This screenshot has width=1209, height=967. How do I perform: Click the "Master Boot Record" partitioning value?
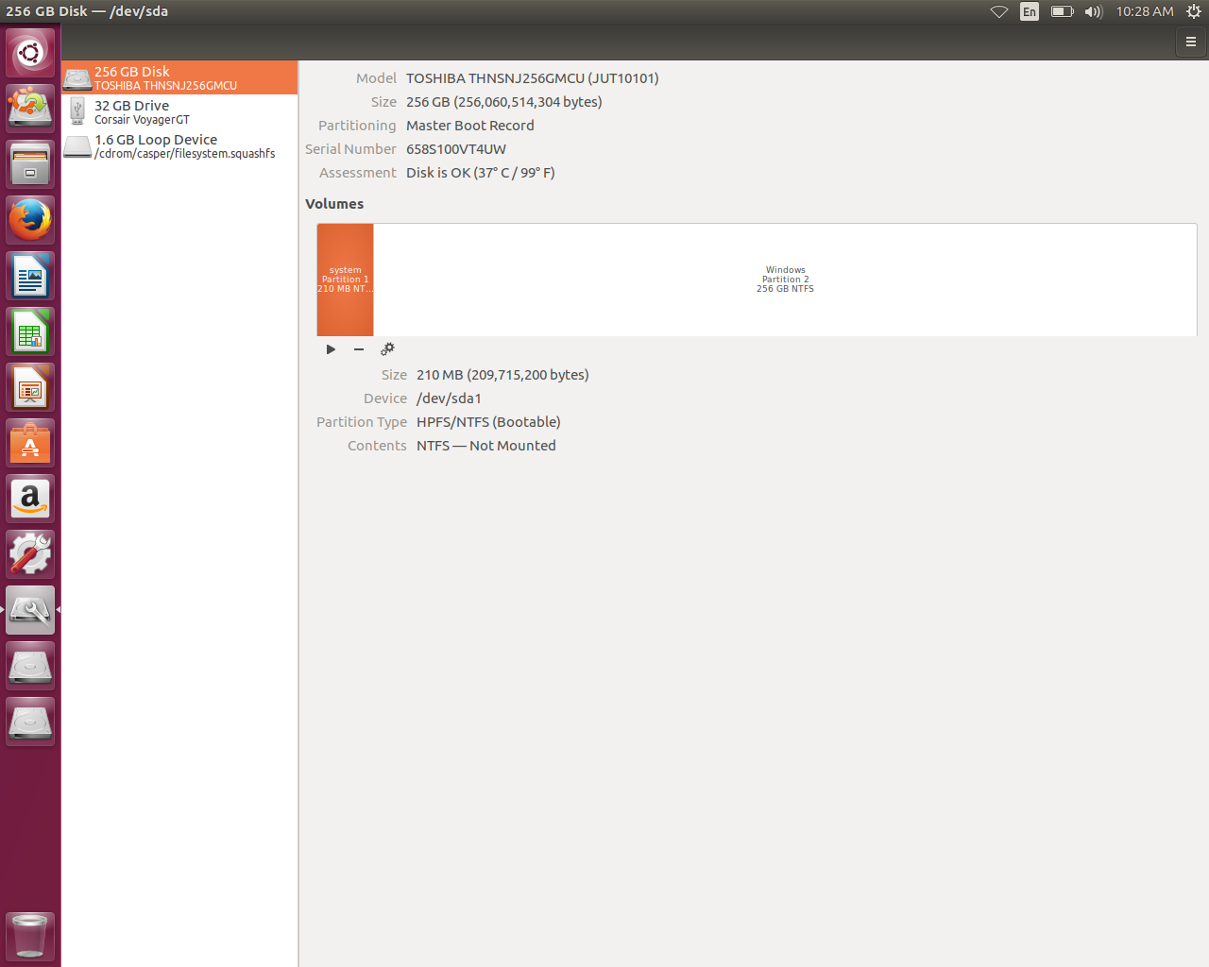pos(470,126)
